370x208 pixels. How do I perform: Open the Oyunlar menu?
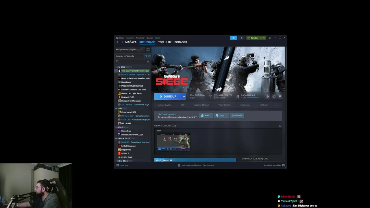(x=149, y=38)
